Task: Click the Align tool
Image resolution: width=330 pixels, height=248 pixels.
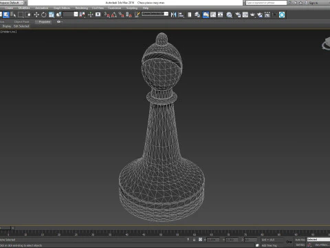Action: click(x=181, y=14)
